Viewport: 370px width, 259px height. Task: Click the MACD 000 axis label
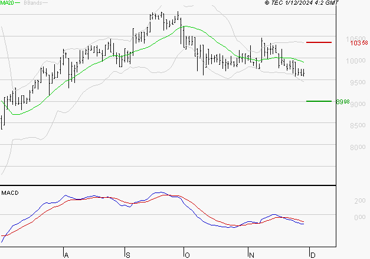tap(360, 217)
